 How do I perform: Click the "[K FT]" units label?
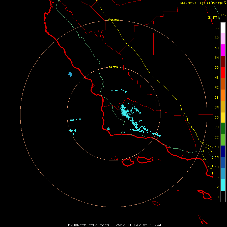pyautogui.click(x=213, y=17)
